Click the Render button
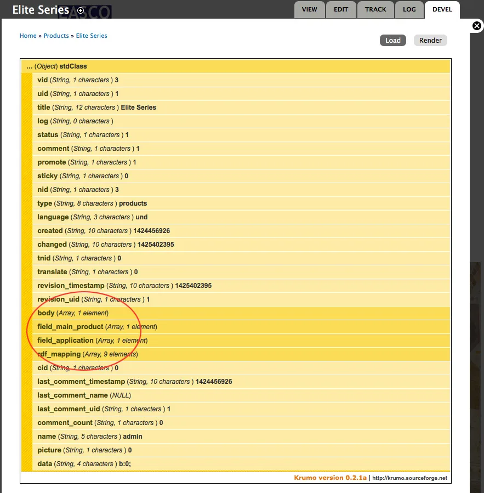The image size is (484, 493). click(430, 40)
